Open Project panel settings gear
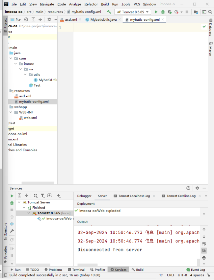This screenshot has height=280, width=214. pos(49,19)
